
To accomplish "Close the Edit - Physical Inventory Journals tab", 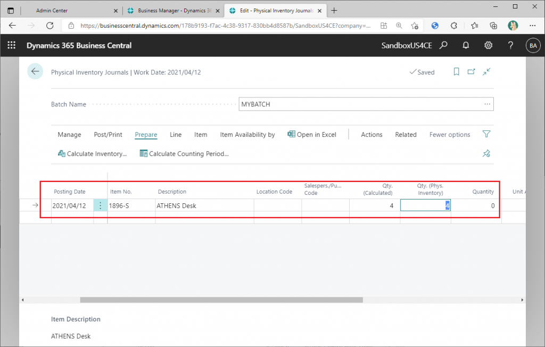I will pyautogui.click(x=319, y=11).
